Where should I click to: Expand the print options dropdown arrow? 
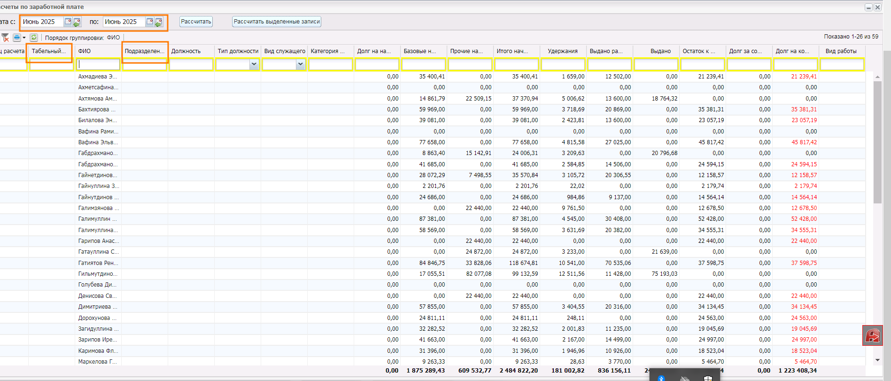24,38
